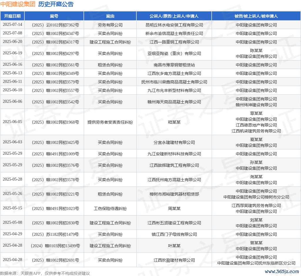Image resolution: width=301 pixels, height=276 pixels.
Task: Select date 2025-07-14
Action: (x=12, y=25)
